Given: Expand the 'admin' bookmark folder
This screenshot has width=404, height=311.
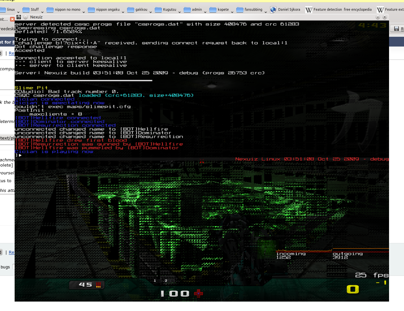Looking at the screenshot, I should click(195, 10).
